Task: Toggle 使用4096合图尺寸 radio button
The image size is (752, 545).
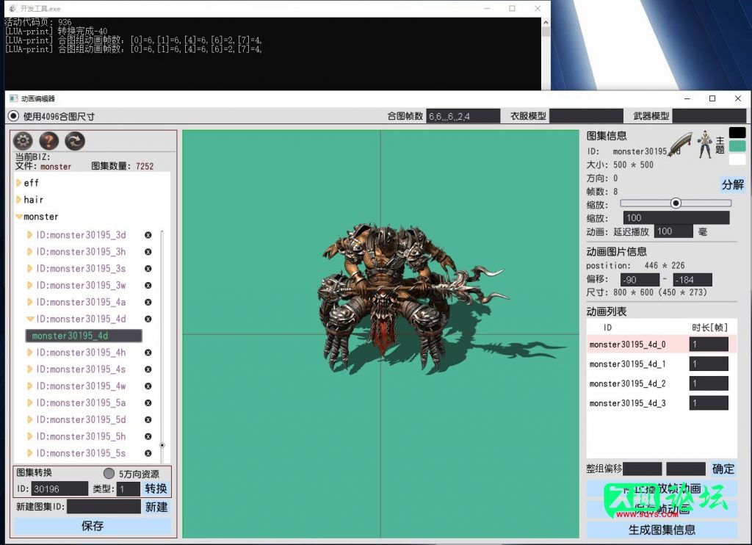Action: 13,116
